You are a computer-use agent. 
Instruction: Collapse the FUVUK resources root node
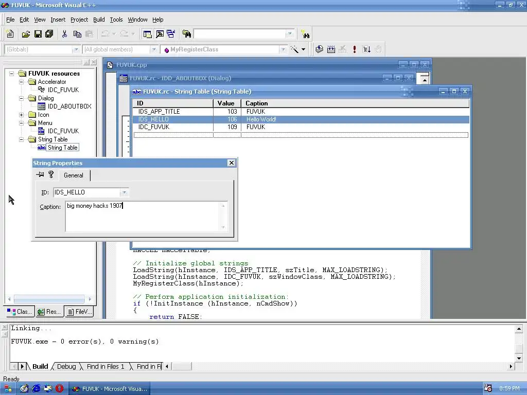tap(12, 74)
